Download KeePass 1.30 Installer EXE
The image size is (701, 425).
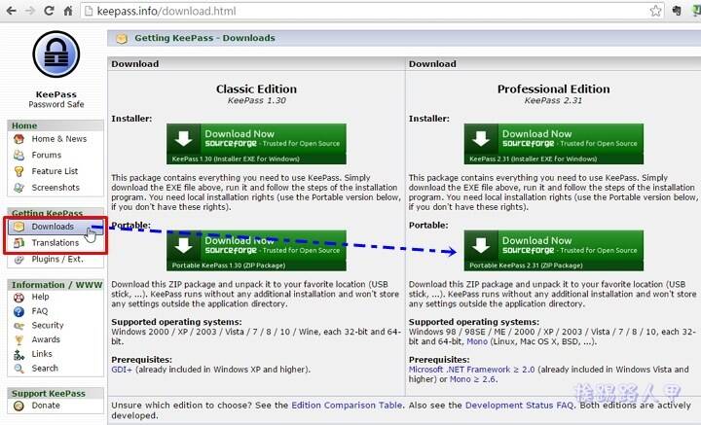point(256,144)
